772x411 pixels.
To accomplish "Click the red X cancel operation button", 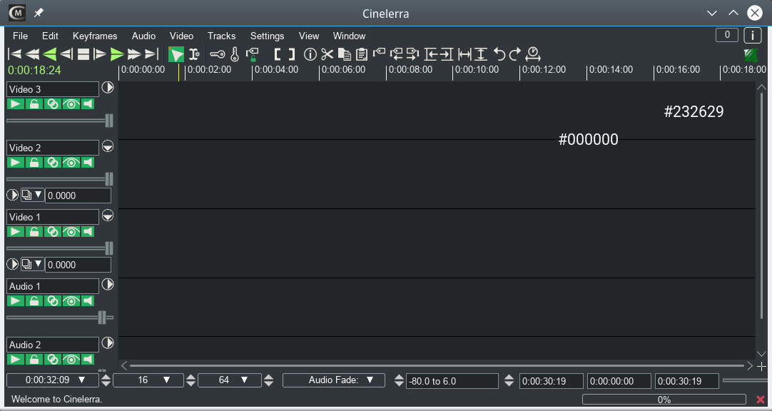I will (x=760, y=400).
